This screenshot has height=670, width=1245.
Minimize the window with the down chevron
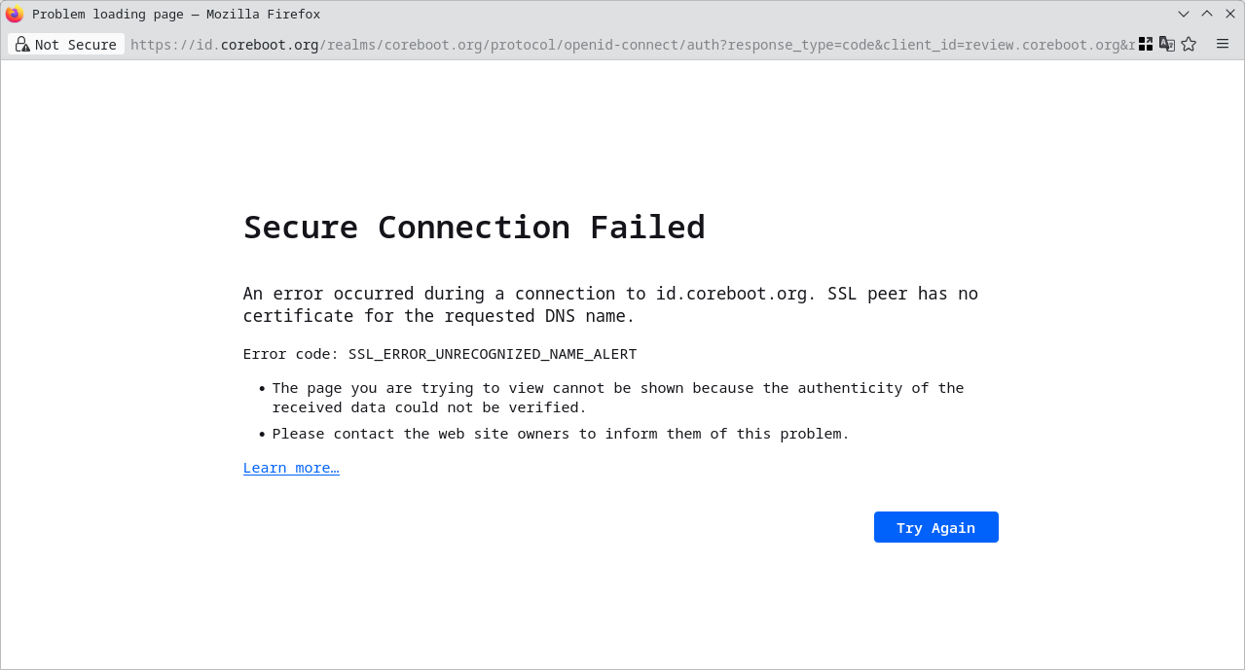coord(1184,14)
